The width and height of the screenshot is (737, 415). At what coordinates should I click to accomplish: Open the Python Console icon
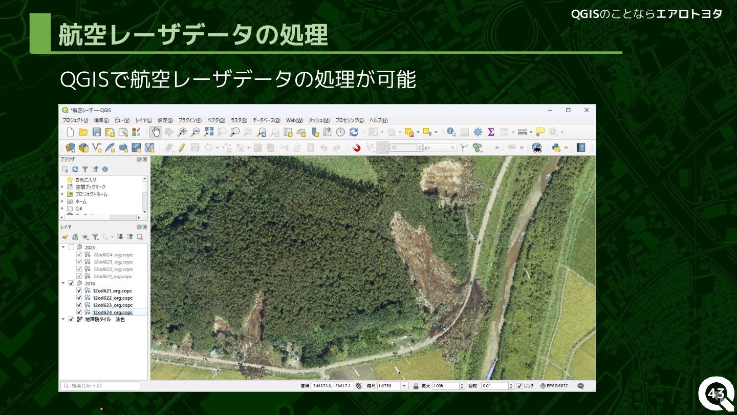pyautogui.click(x=556, y=148)
